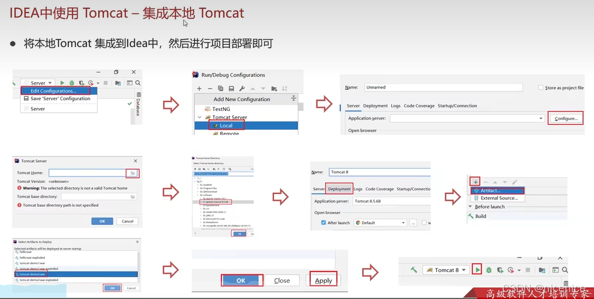Image resolution: width=594 pixels, height=299 pixels.
Task: Click the Add (+) icon in Run/Debug Configurations
Action: [x=199, y=89]
